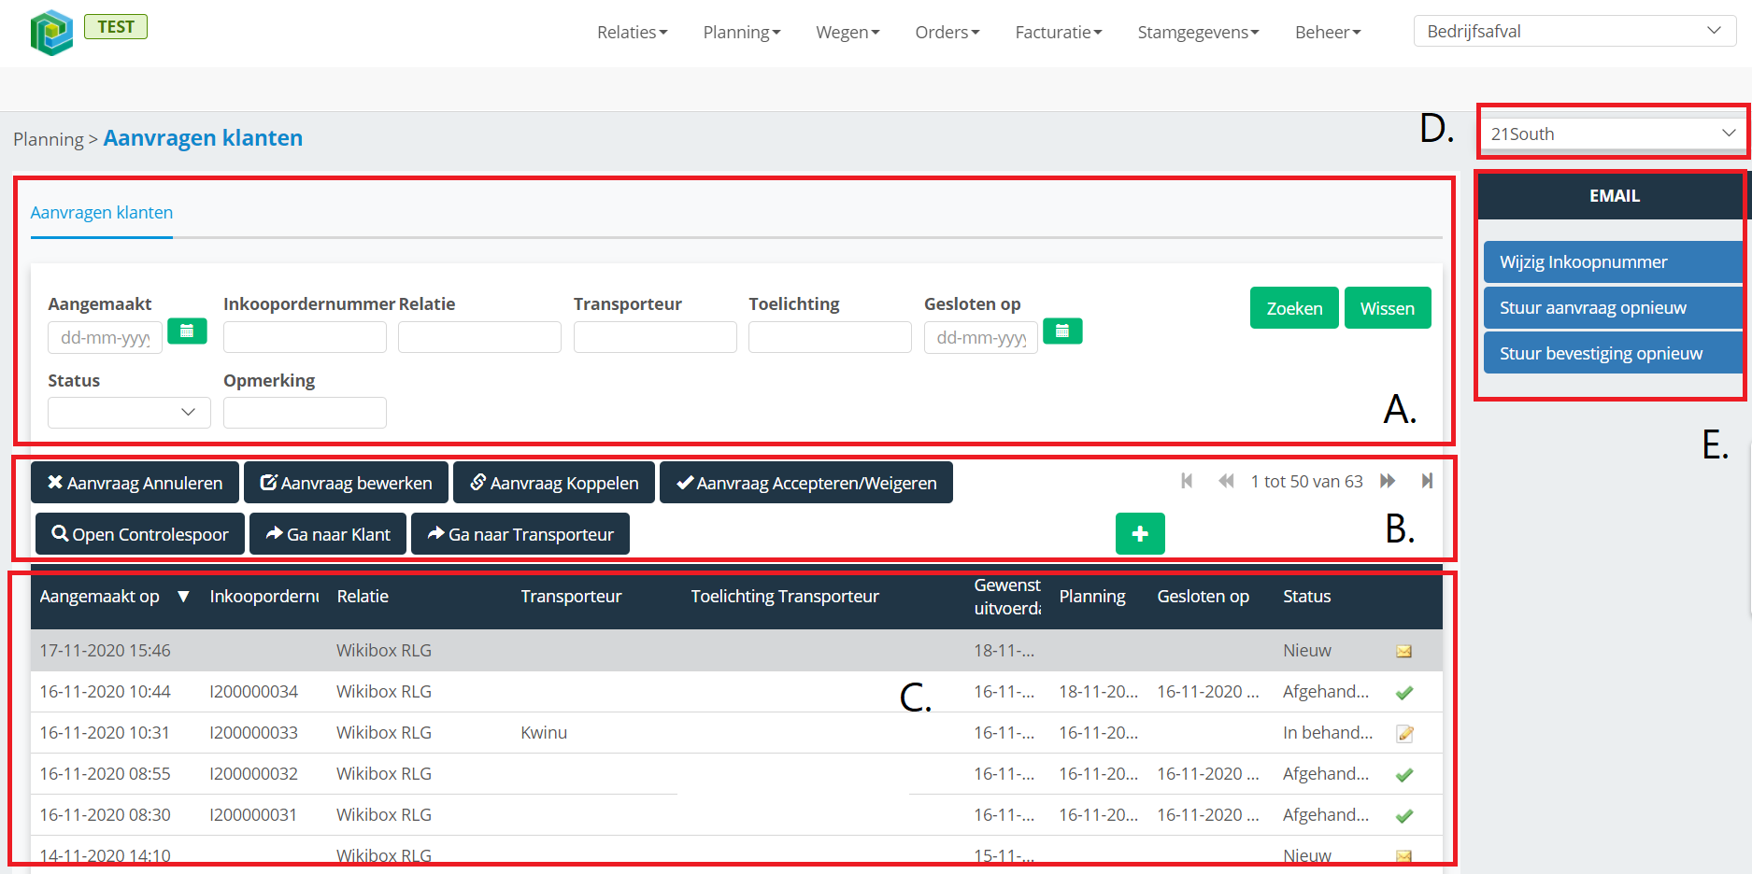Click Stuur bevestiging opnieuw button

tap(1613, 354)
